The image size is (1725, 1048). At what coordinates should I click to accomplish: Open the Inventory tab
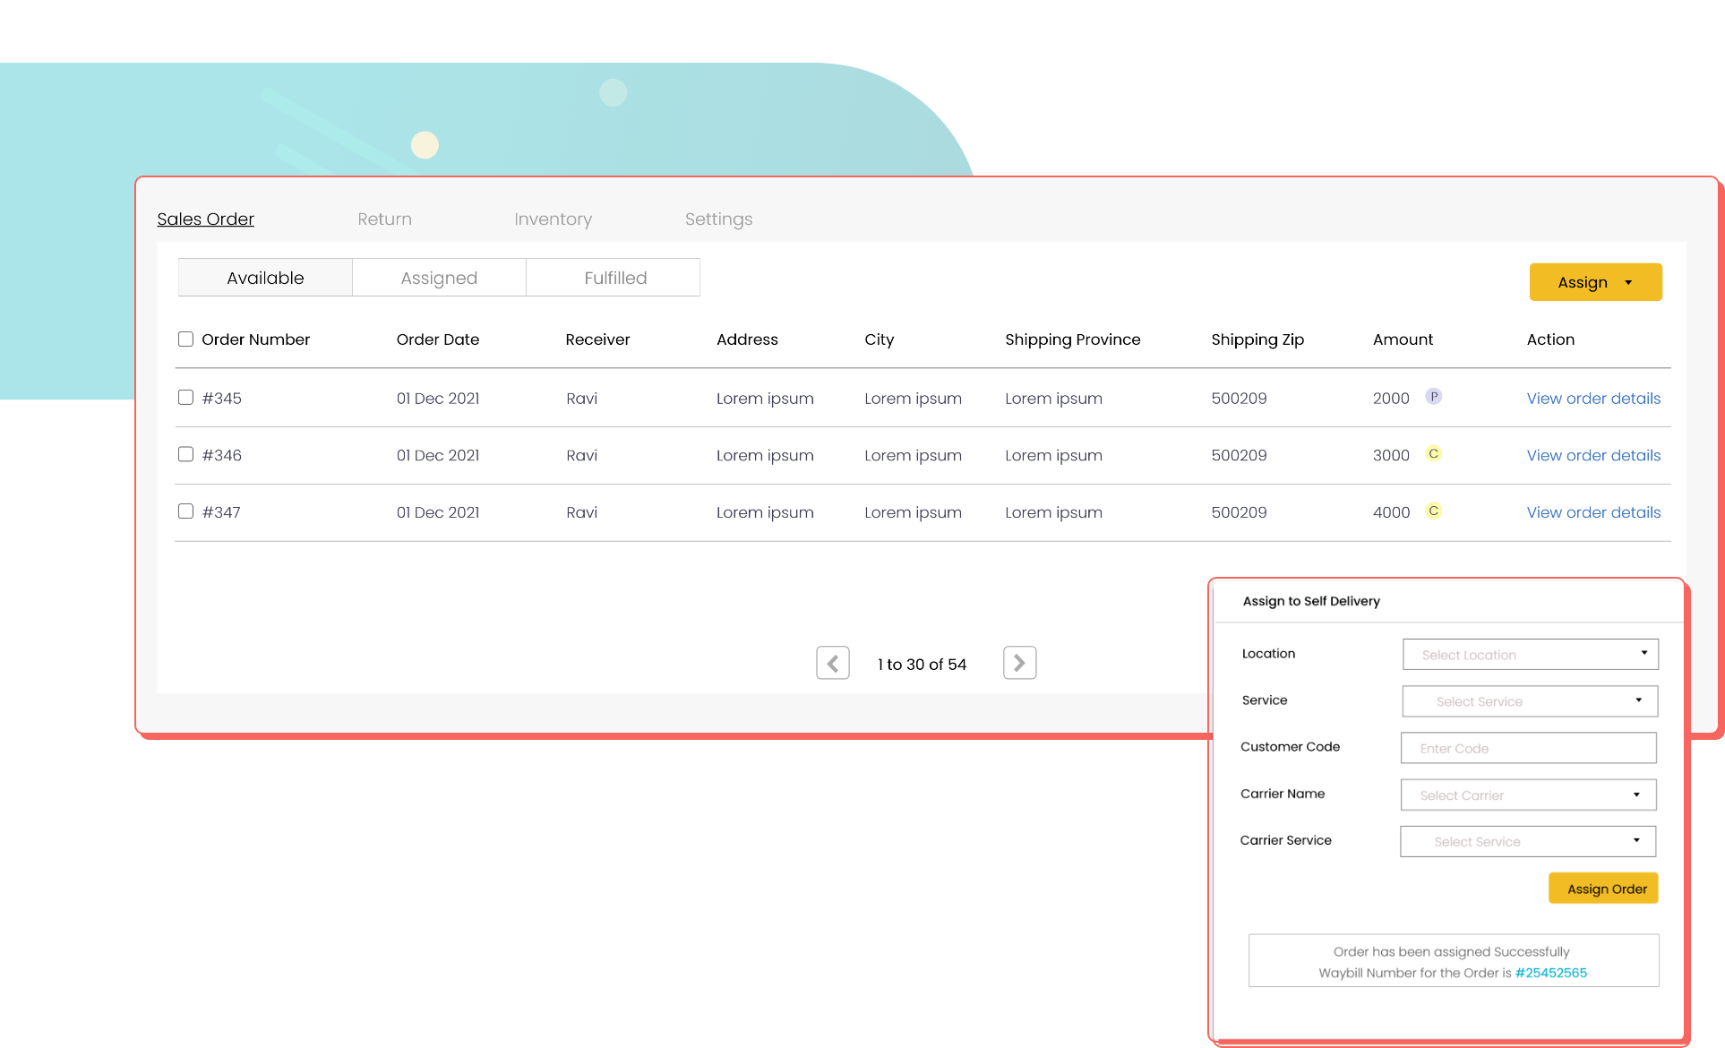pyautogui.click(x=554, y=219)
